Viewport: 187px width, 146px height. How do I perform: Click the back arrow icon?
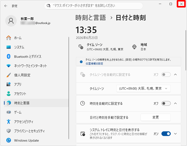(6, 6)
